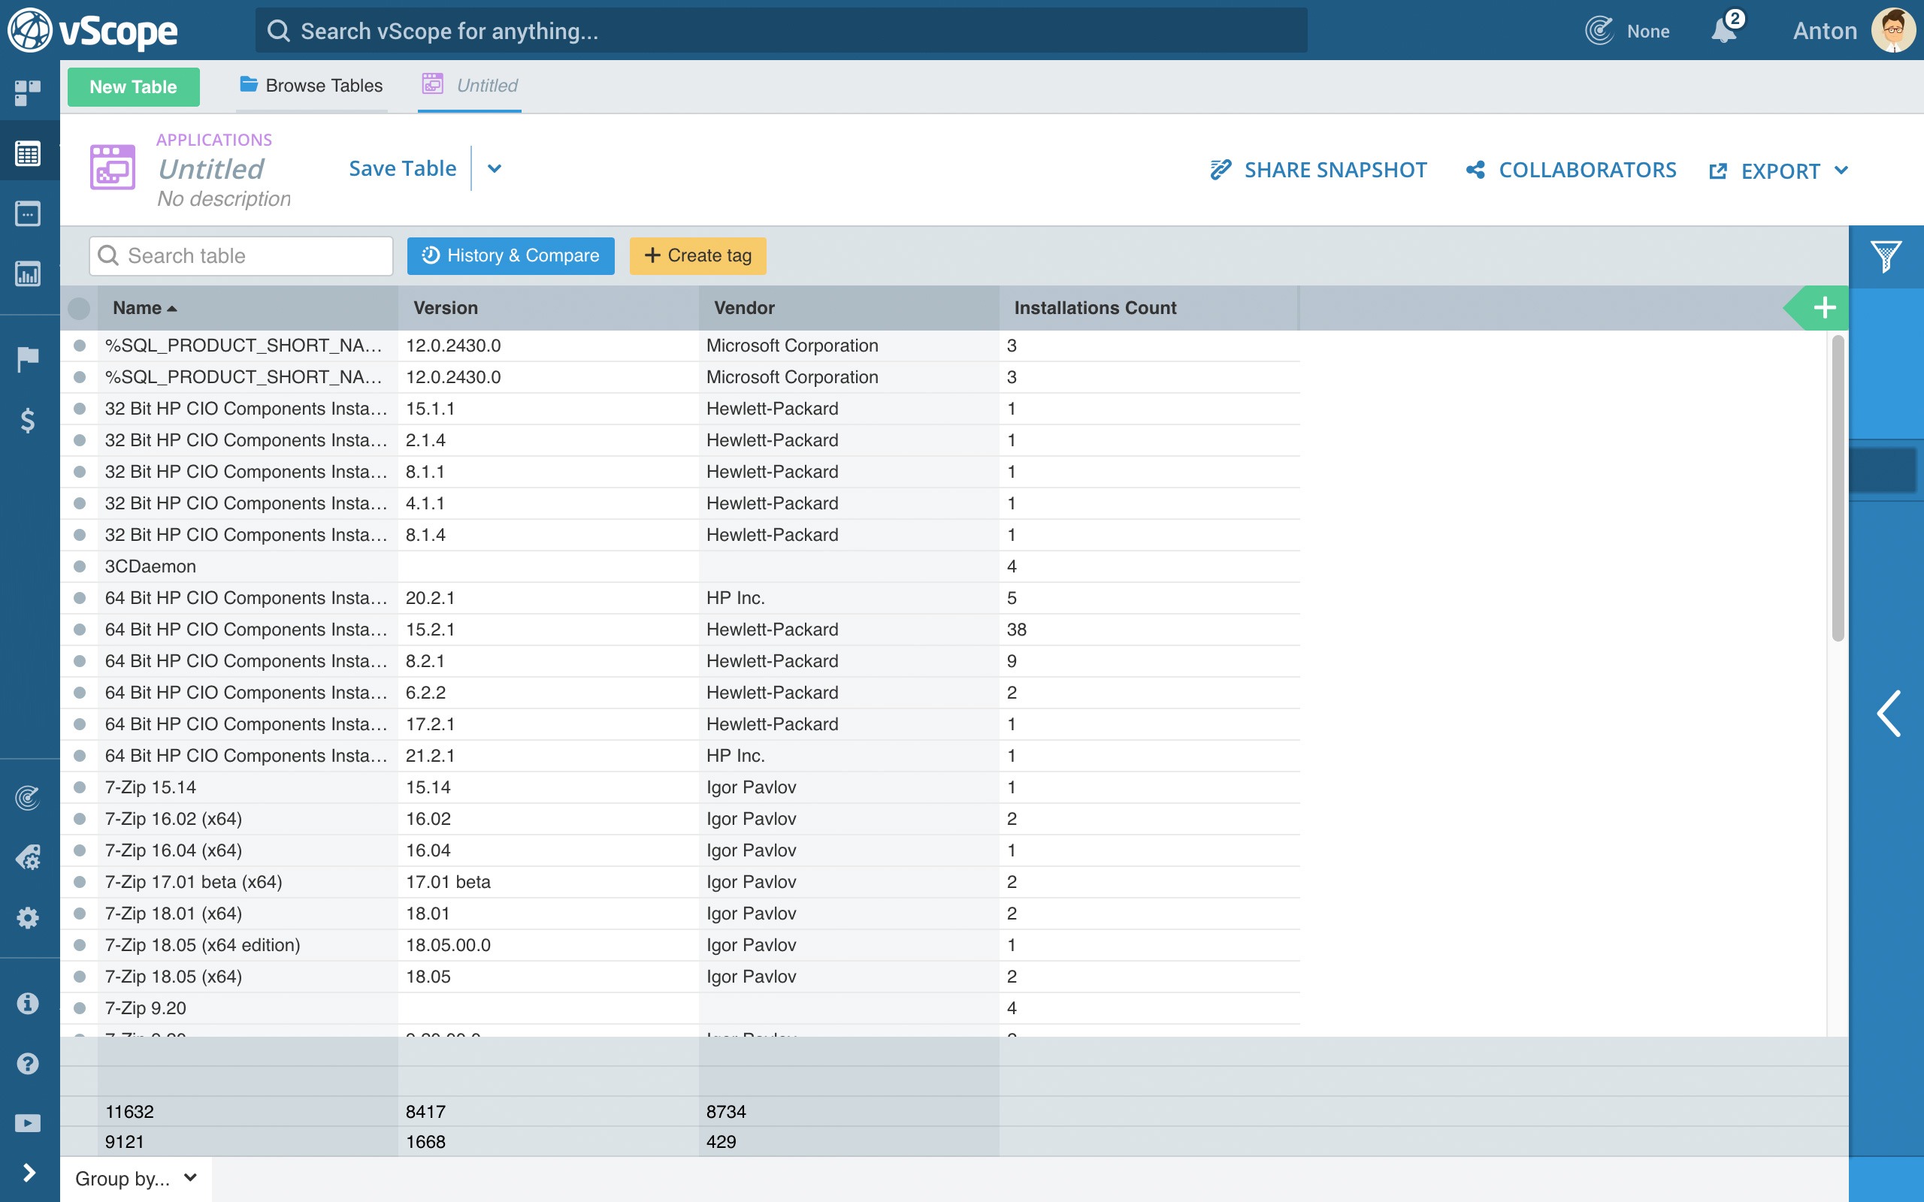The image size is (1924, 1202).
Task: Click the 7-Zip 16.04 (x64) name cell
Action: 247,850
